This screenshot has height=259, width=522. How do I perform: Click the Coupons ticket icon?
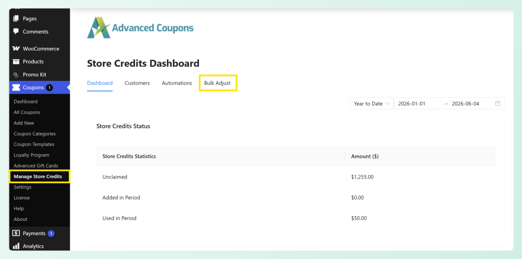16,88
